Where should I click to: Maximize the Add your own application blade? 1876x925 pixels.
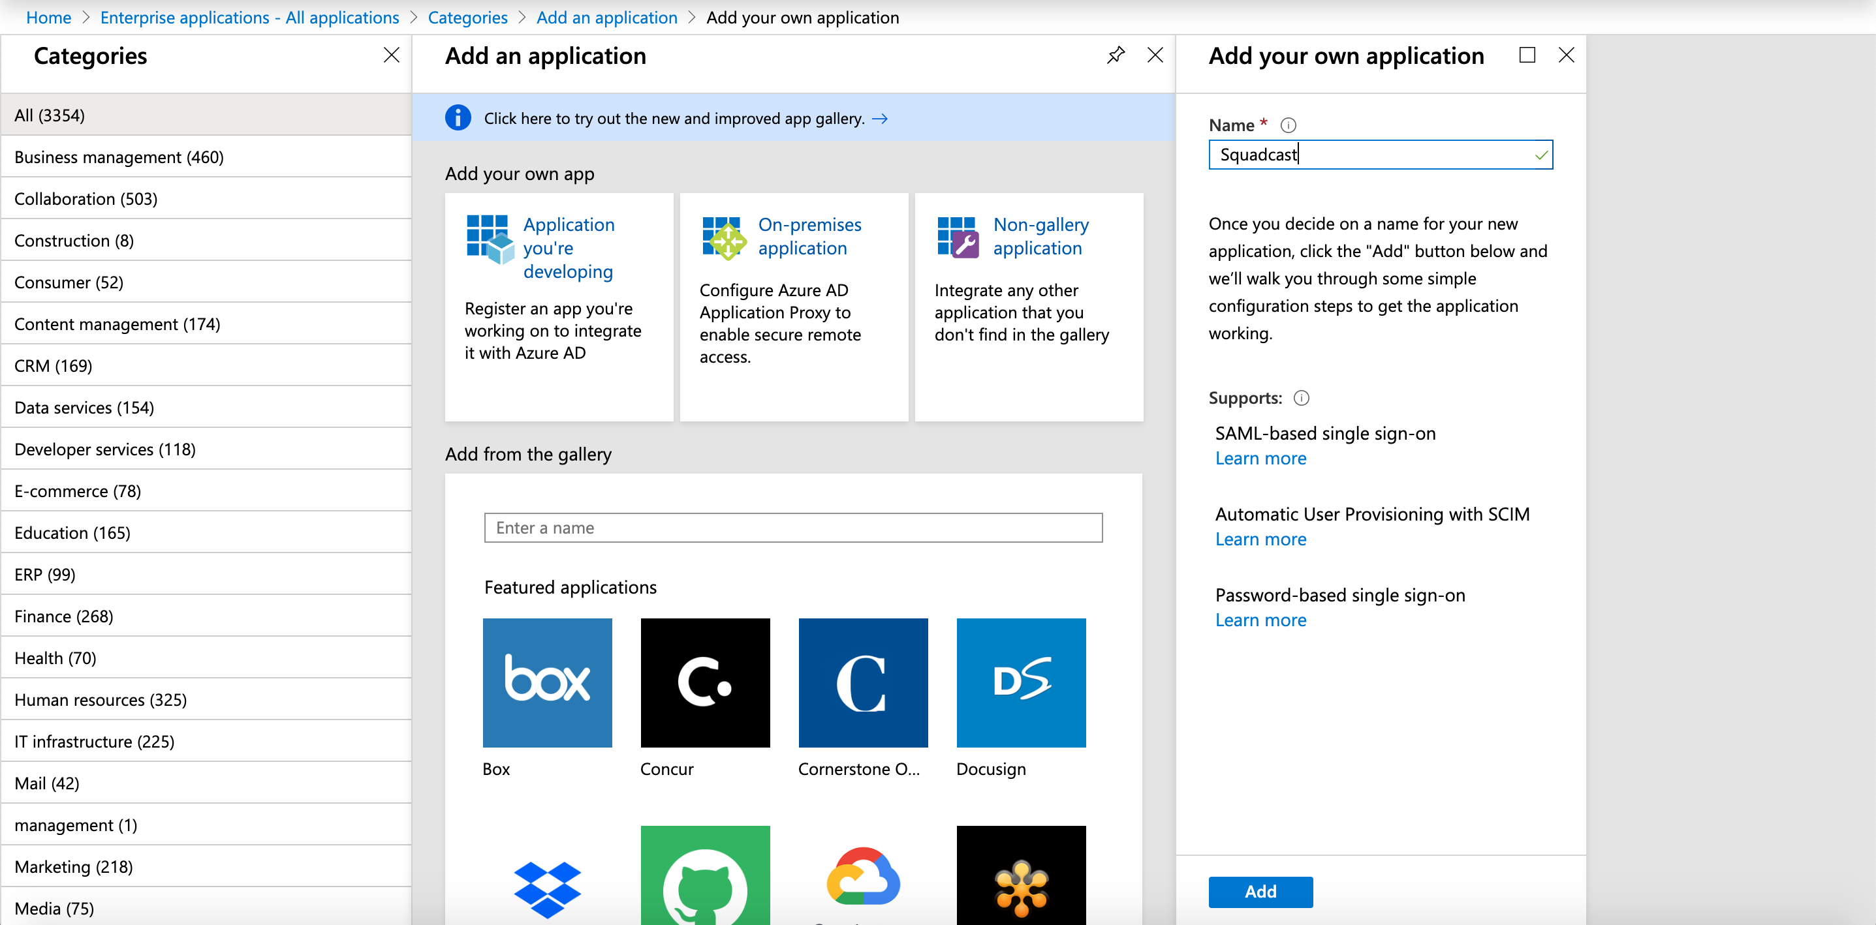pos(1526,55)
